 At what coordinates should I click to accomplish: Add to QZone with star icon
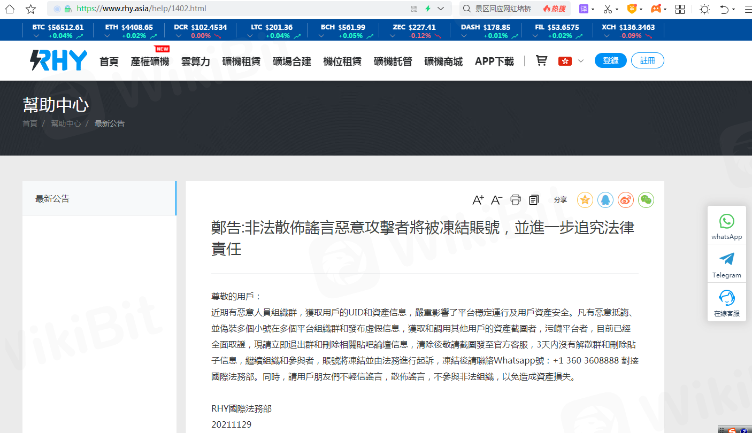point(585,200)
